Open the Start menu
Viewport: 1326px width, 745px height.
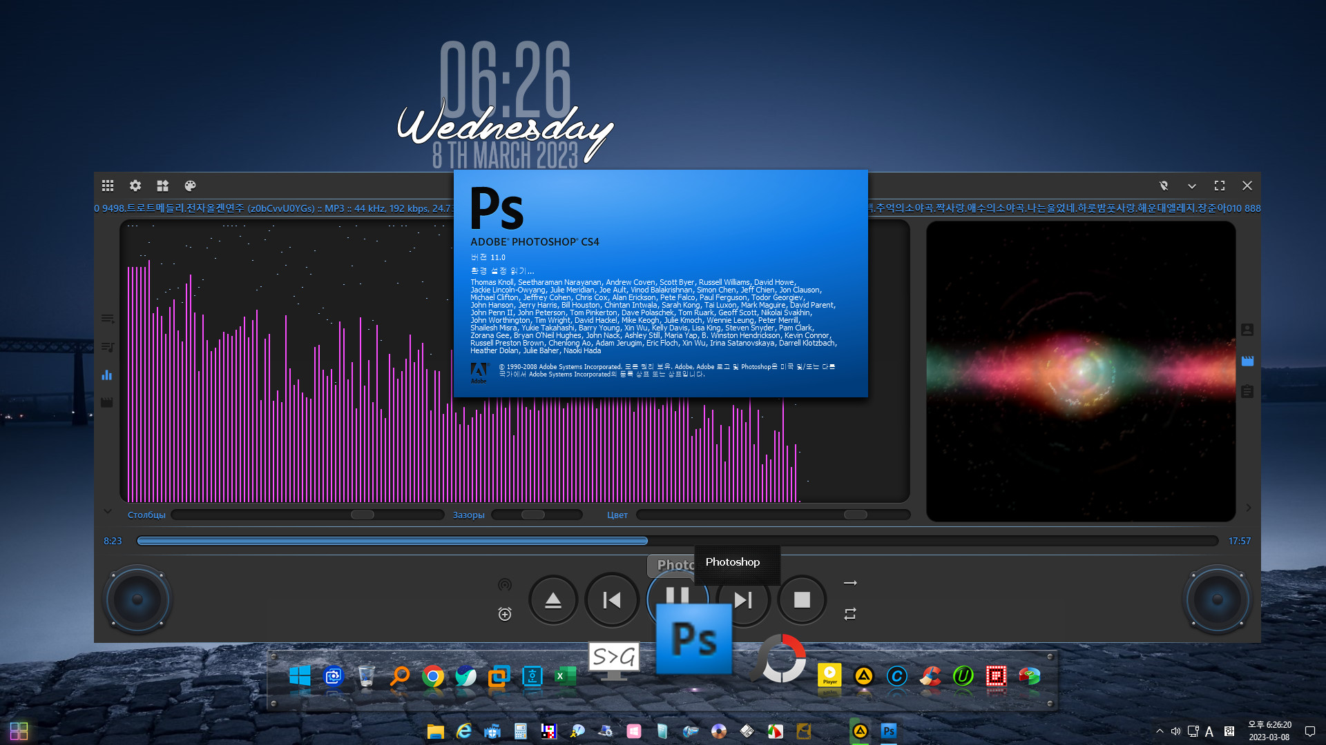coord(19,731)
